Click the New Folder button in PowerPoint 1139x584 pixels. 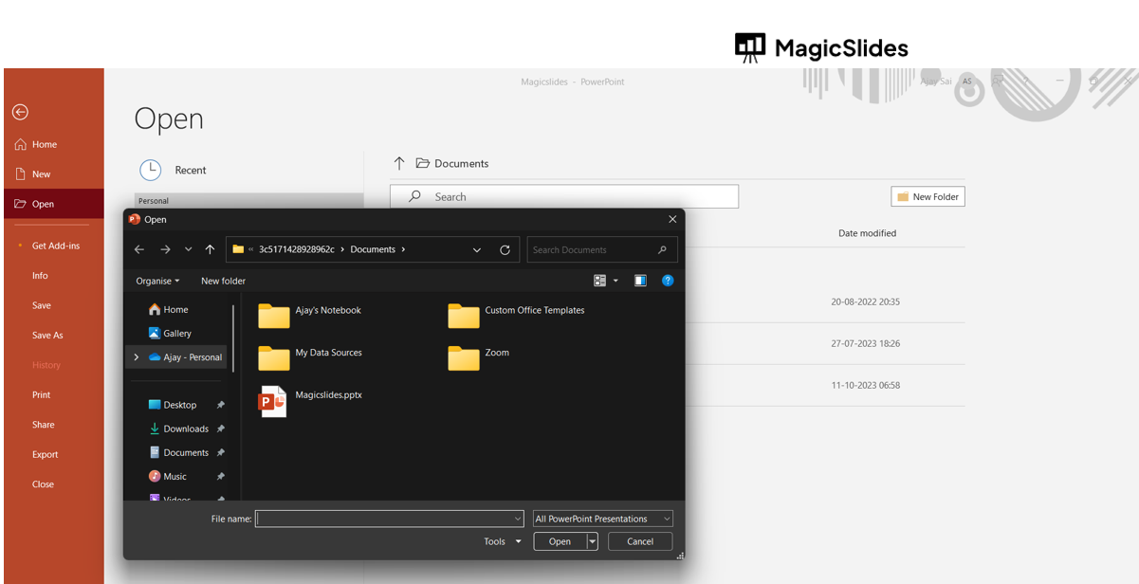928,196
